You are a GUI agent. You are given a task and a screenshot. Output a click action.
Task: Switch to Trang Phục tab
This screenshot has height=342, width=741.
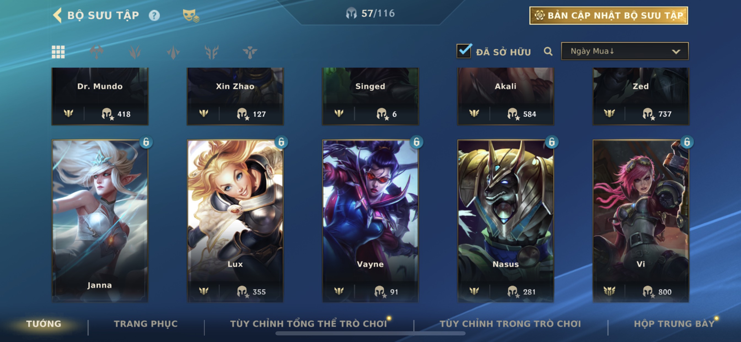146,324
